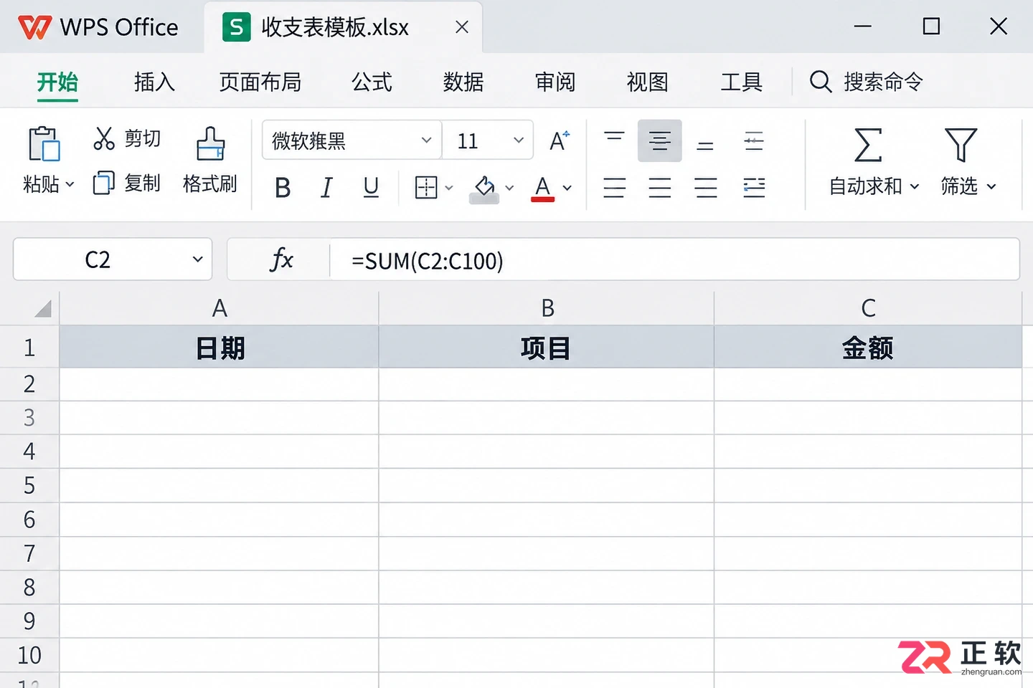Viewport: 1033px width, 688px height.
Task: Expand the 自动求和 dropdown arrow
Action: point(915,186)
